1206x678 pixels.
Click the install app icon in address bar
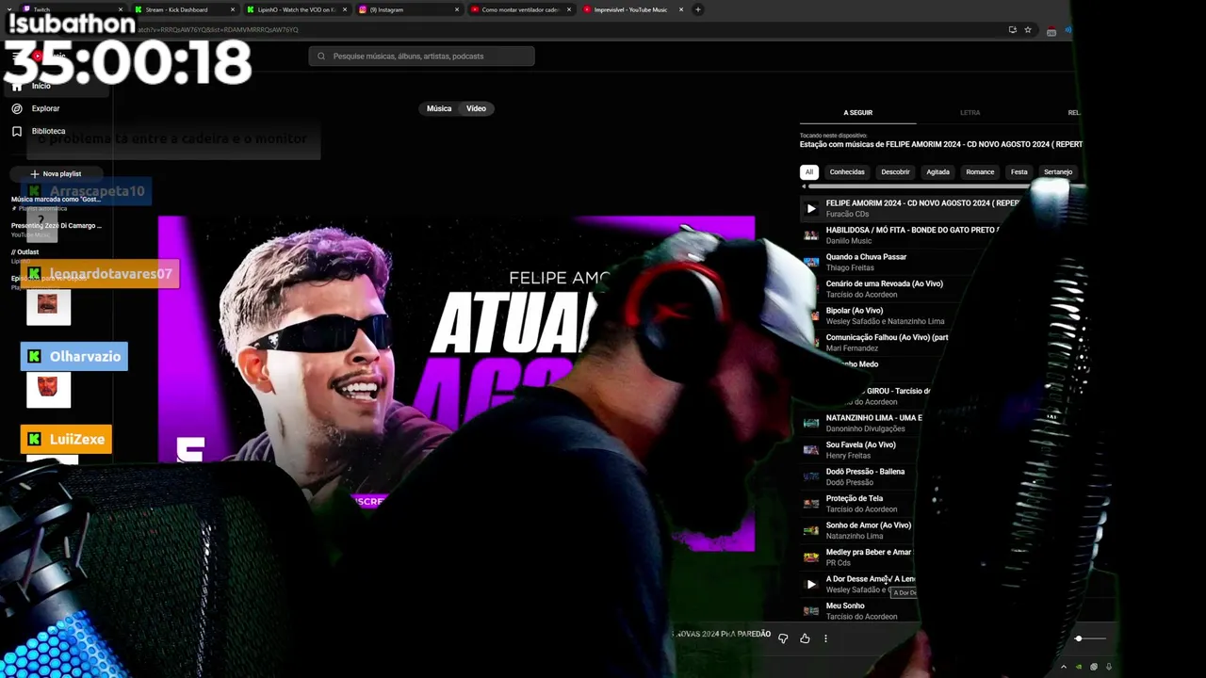coord(1013,29)
